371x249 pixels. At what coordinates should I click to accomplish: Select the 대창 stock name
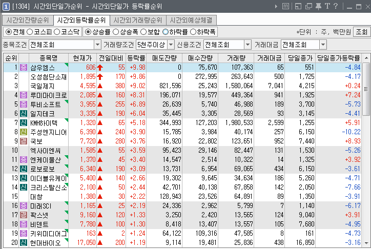coord(36,197)
